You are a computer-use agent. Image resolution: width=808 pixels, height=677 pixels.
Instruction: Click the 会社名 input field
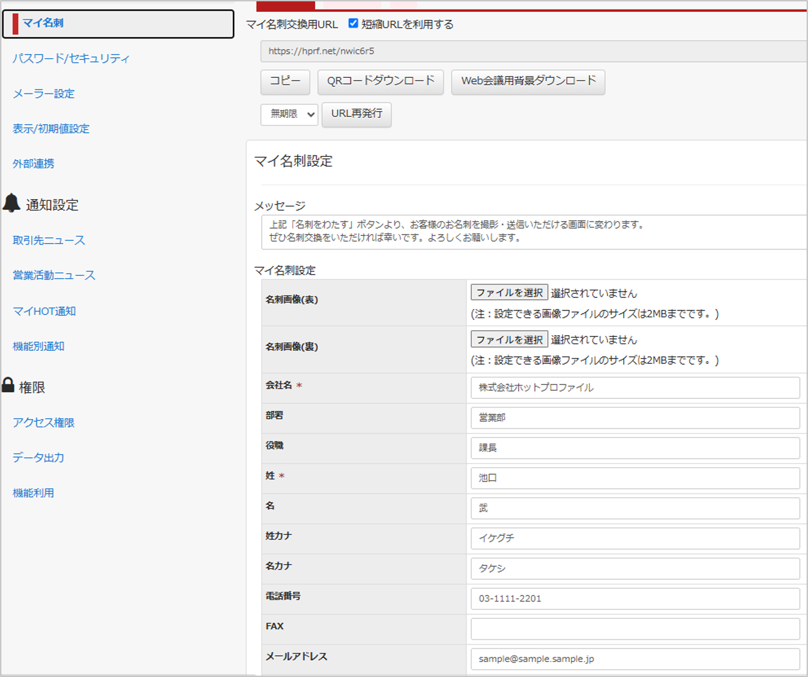coord(635,387)
